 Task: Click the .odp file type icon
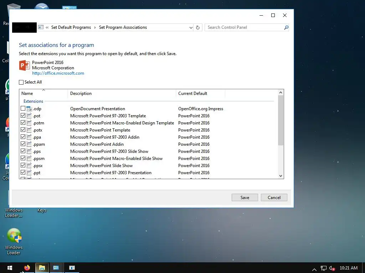click(29, 109)
